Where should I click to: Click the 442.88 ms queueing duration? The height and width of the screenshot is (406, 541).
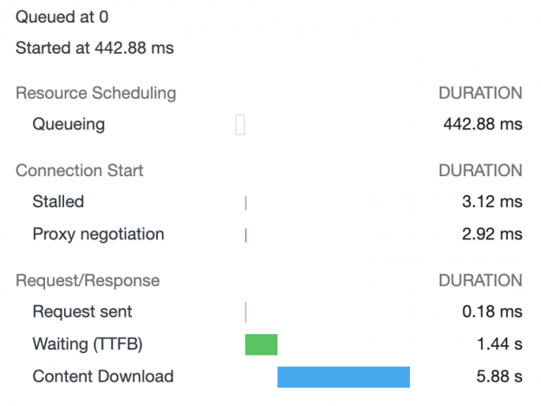point(483,124)
